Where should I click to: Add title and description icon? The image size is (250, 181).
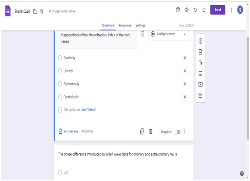click(x=200, y=63)
